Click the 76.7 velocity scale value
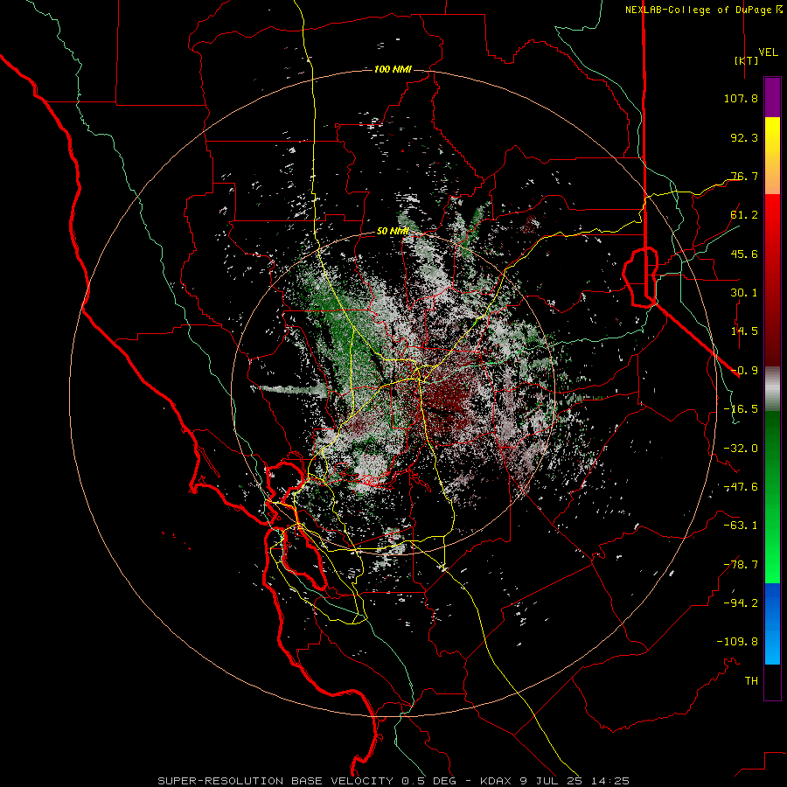Screen dimensions: 787x787 [744, 176]
